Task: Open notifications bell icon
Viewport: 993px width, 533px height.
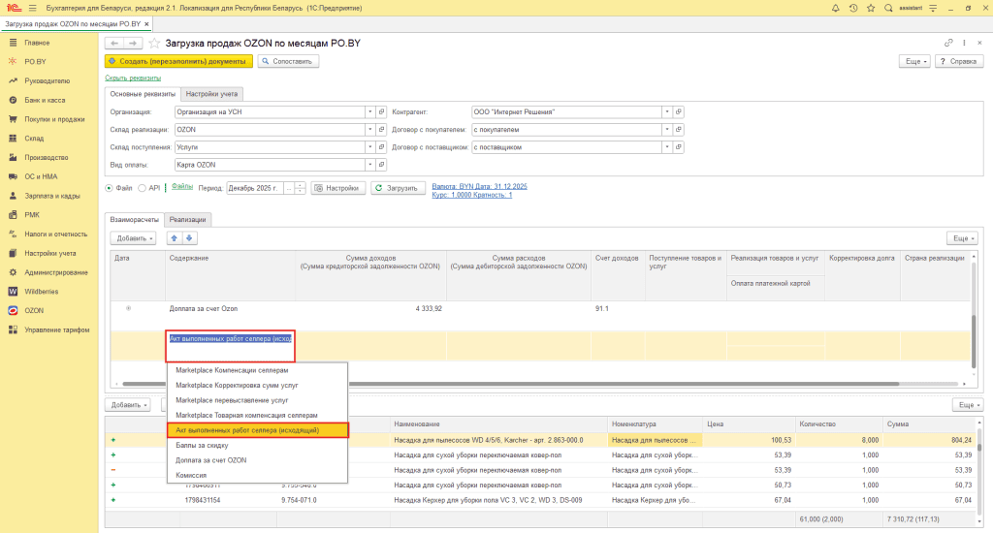Action: pos(835,8)
